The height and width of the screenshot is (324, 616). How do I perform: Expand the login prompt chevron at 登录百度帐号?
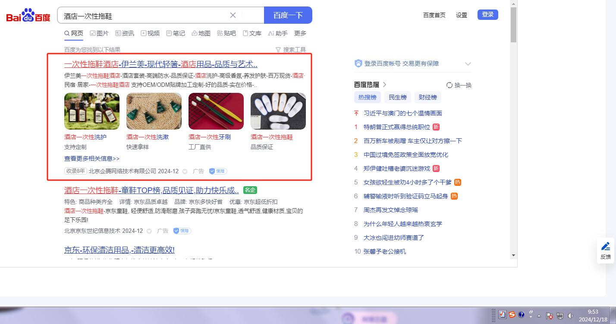click(468, 64)
